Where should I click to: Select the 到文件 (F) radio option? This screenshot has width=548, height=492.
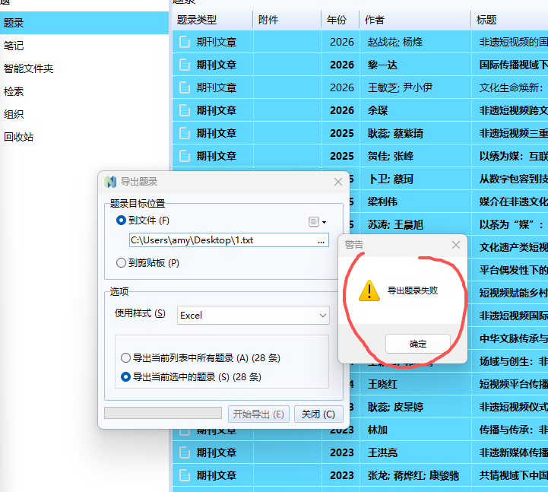143,221
